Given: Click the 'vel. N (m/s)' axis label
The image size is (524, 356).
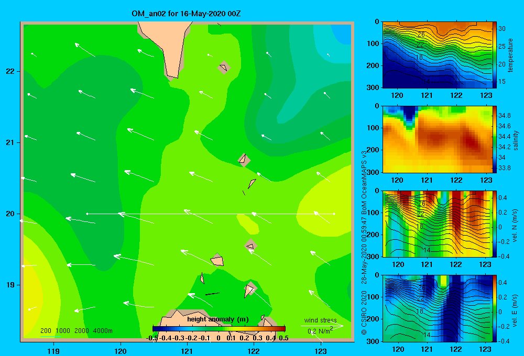Looking at the screenshot, I should pyautogui.click(x=515, y=226).
